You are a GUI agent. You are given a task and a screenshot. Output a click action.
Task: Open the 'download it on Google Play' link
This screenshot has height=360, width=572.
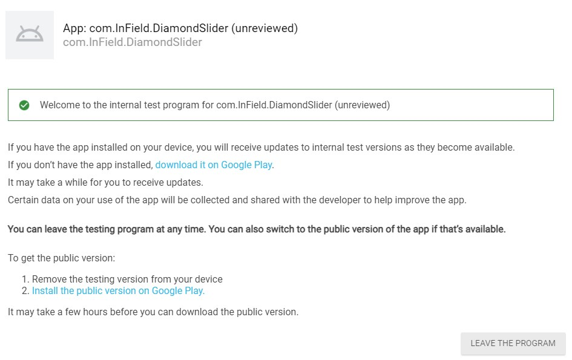click(x=214, y=165)
